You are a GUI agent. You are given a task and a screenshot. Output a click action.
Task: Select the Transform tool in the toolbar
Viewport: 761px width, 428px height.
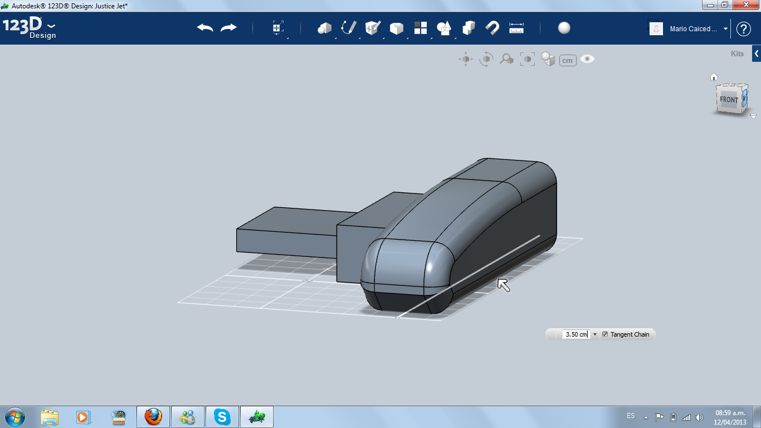(x=278, y=28)
